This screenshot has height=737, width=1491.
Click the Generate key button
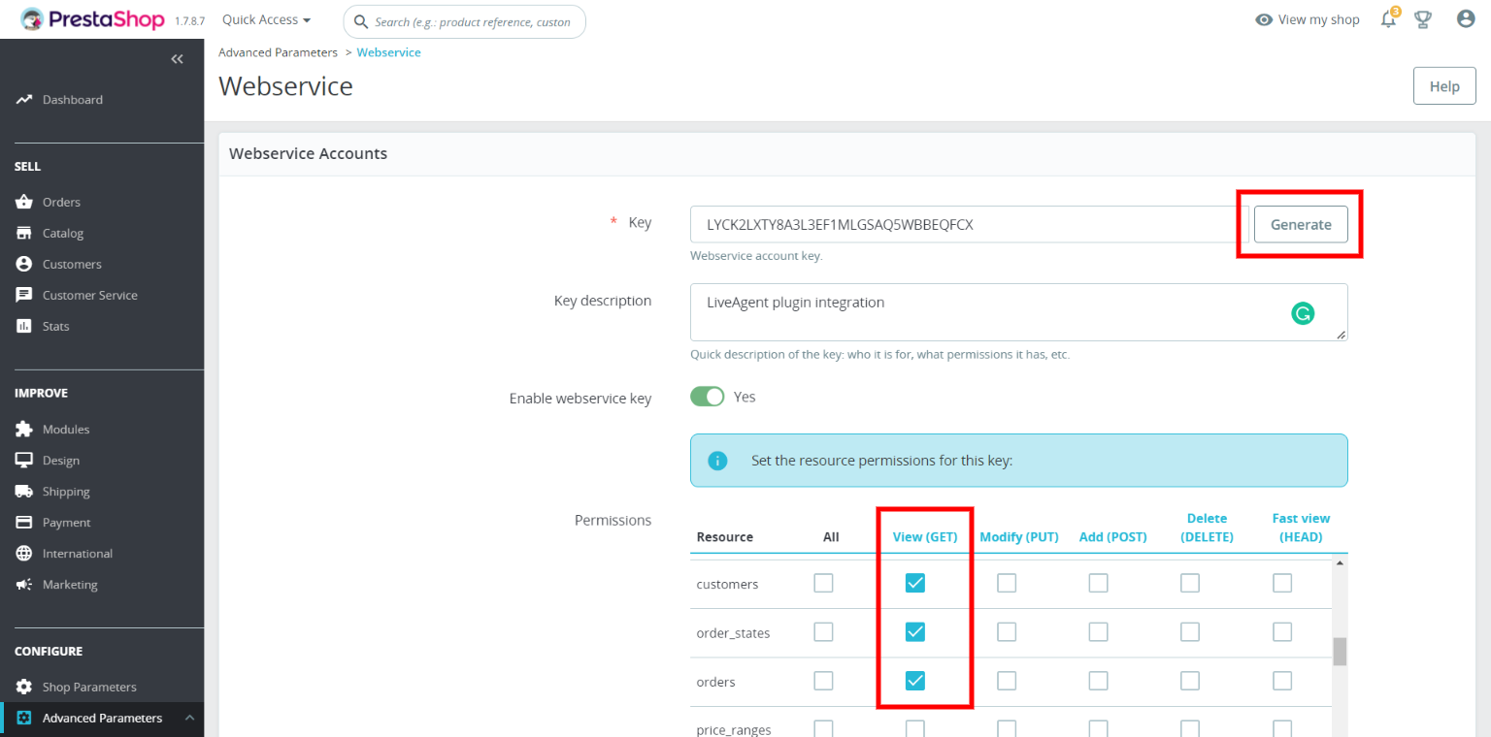pos(1301,224)
